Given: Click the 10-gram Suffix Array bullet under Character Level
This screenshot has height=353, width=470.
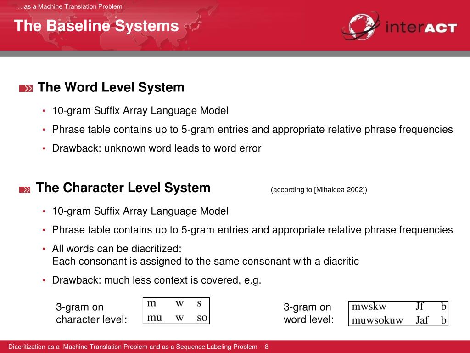Looking at the screenshot, I should coord(140,211).
